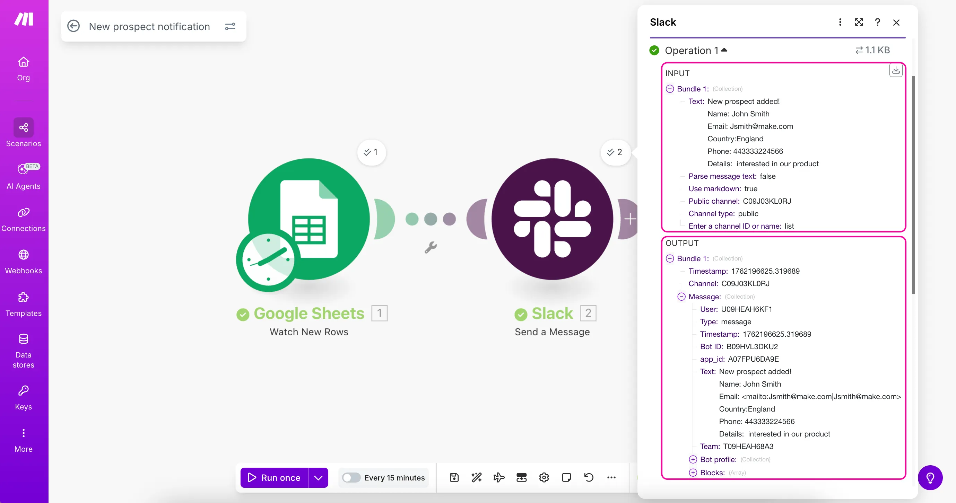The width and height of the screenshot is (956, 503).
Task: Click the Run once button
Action: (x=274, y=478)
